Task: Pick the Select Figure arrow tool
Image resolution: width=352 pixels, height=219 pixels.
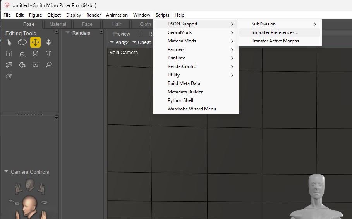Action: tap(9, 42)
